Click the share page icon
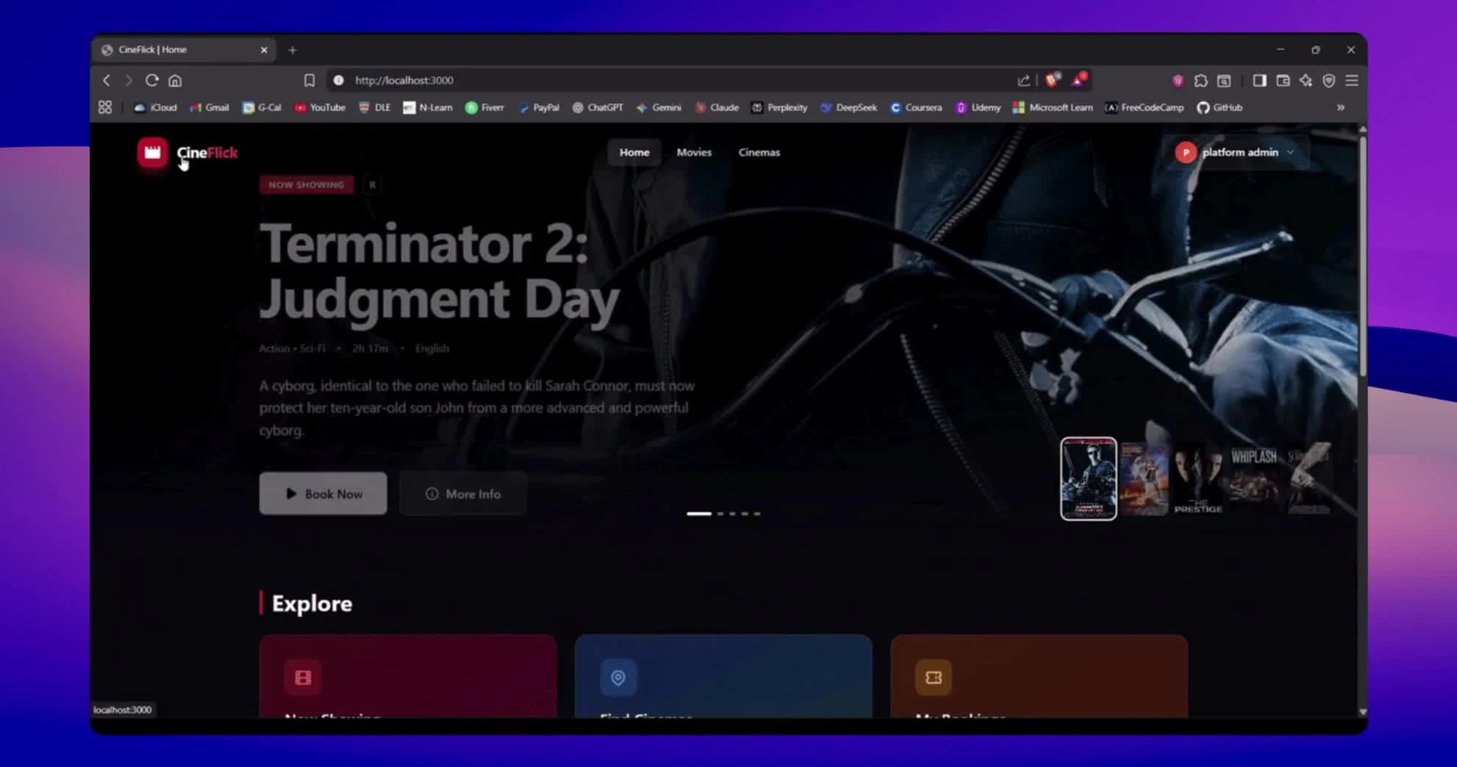Viewport: 1457px width, 767px height. coord(1023,80)
